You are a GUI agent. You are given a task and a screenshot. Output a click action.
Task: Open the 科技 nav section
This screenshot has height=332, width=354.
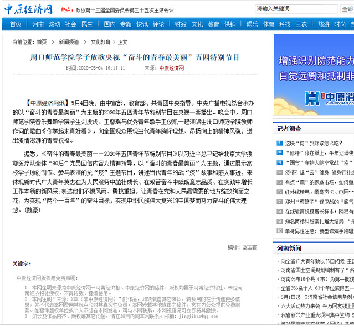click(x=285, y=24)
